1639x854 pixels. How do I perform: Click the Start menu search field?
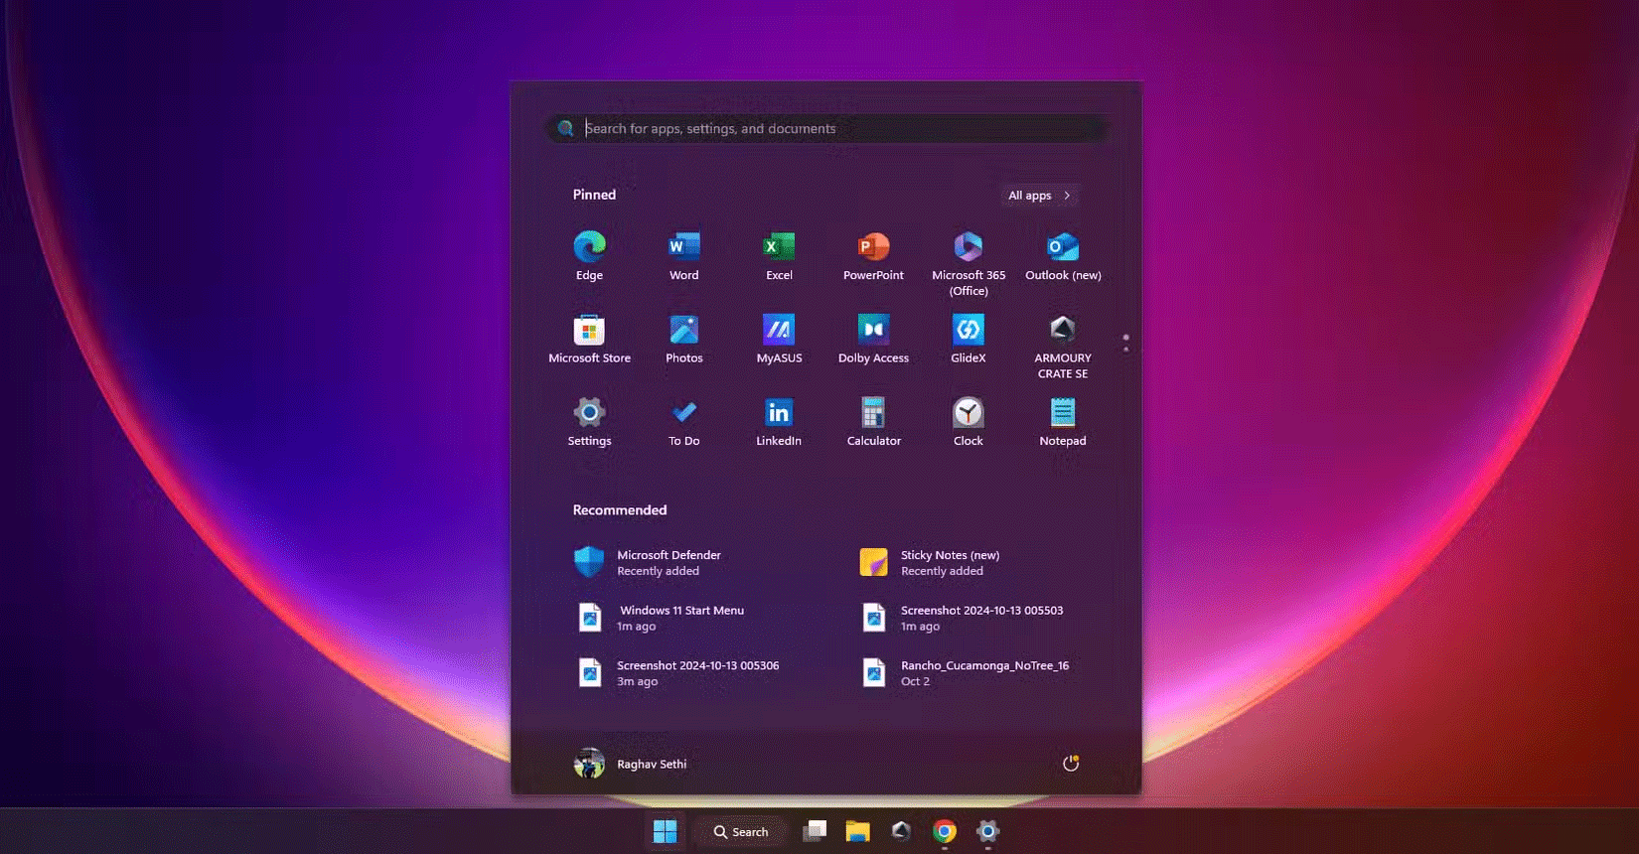click(824, 128)
